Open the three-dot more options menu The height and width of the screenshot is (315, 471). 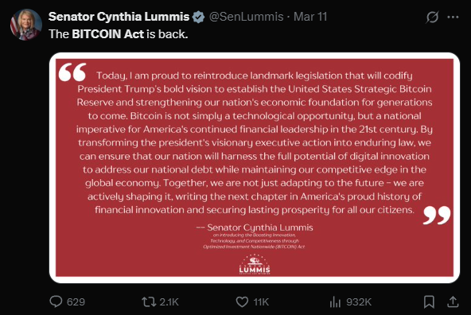point(453,17)
